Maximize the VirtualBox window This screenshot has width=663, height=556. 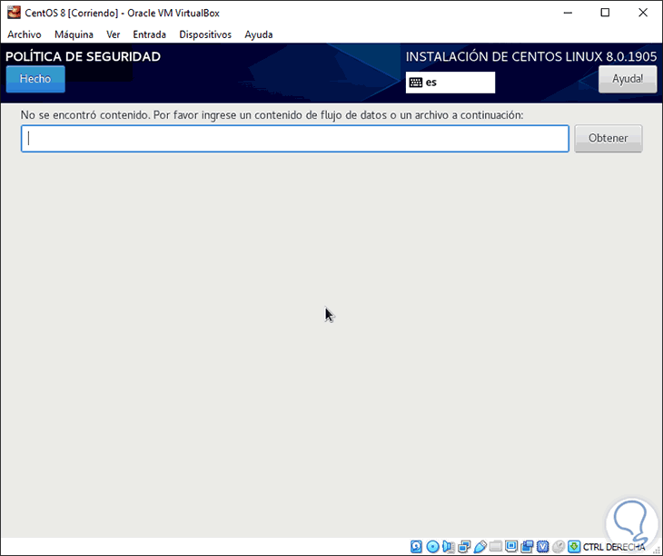click(605, 13)
